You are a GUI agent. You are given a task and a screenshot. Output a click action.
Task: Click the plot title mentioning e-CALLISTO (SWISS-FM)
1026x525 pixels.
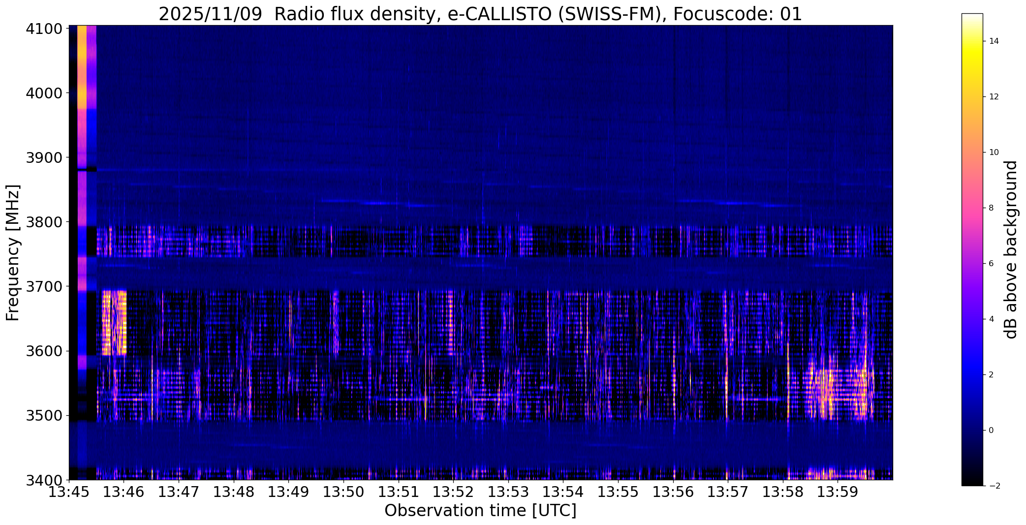click(480, 14)
